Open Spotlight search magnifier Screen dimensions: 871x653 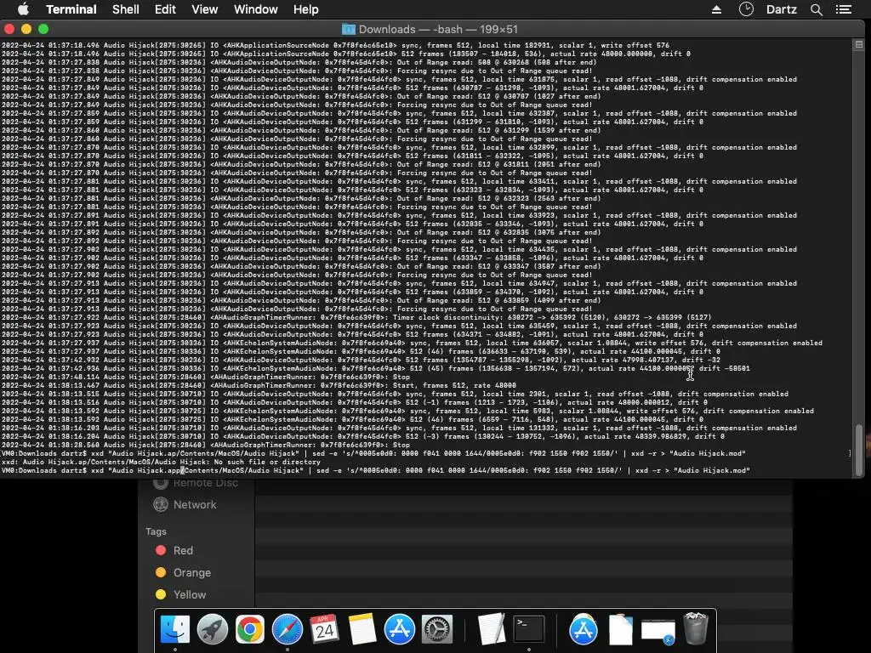816,9
